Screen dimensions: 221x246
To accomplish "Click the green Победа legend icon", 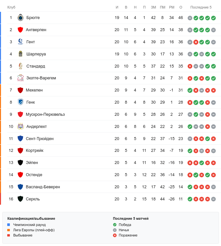I will (115, 225).
